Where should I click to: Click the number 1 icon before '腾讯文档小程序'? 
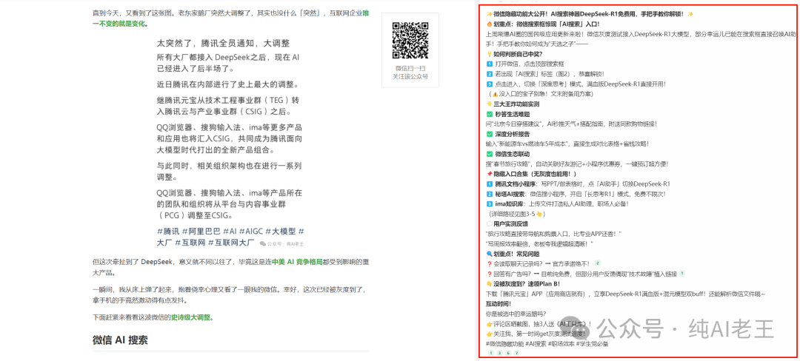(x=490, y=183)
